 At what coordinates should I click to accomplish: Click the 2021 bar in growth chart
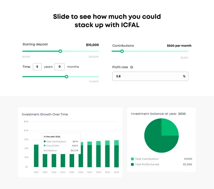point(36,156)
